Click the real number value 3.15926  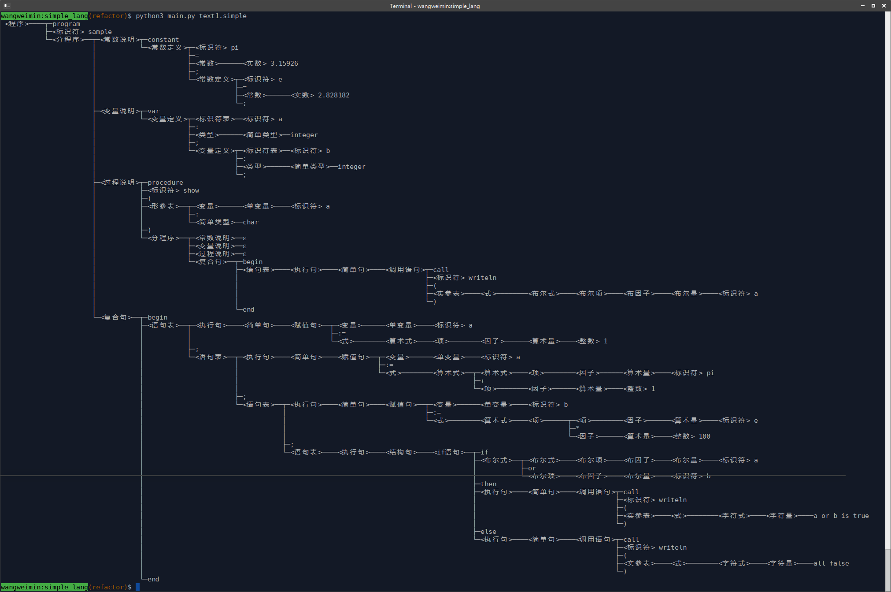[x=284, y=63]
